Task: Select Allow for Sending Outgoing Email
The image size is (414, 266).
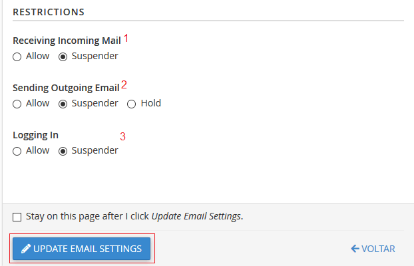Action: 17,104
